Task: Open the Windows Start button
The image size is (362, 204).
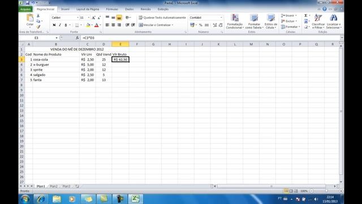Action: pyautogui.click(x=25, y=199)
